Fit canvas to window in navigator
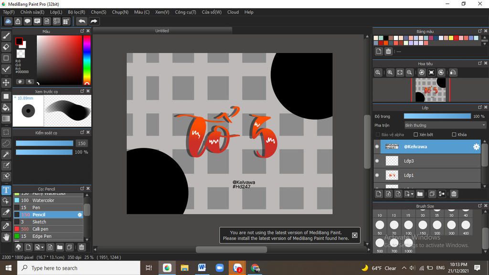The width and height of the screenshot is (489, 275). [x=400, y=73]
